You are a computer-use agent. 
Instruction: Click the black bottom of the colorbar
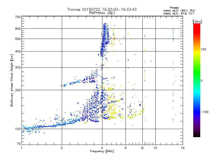click(197, 135)
